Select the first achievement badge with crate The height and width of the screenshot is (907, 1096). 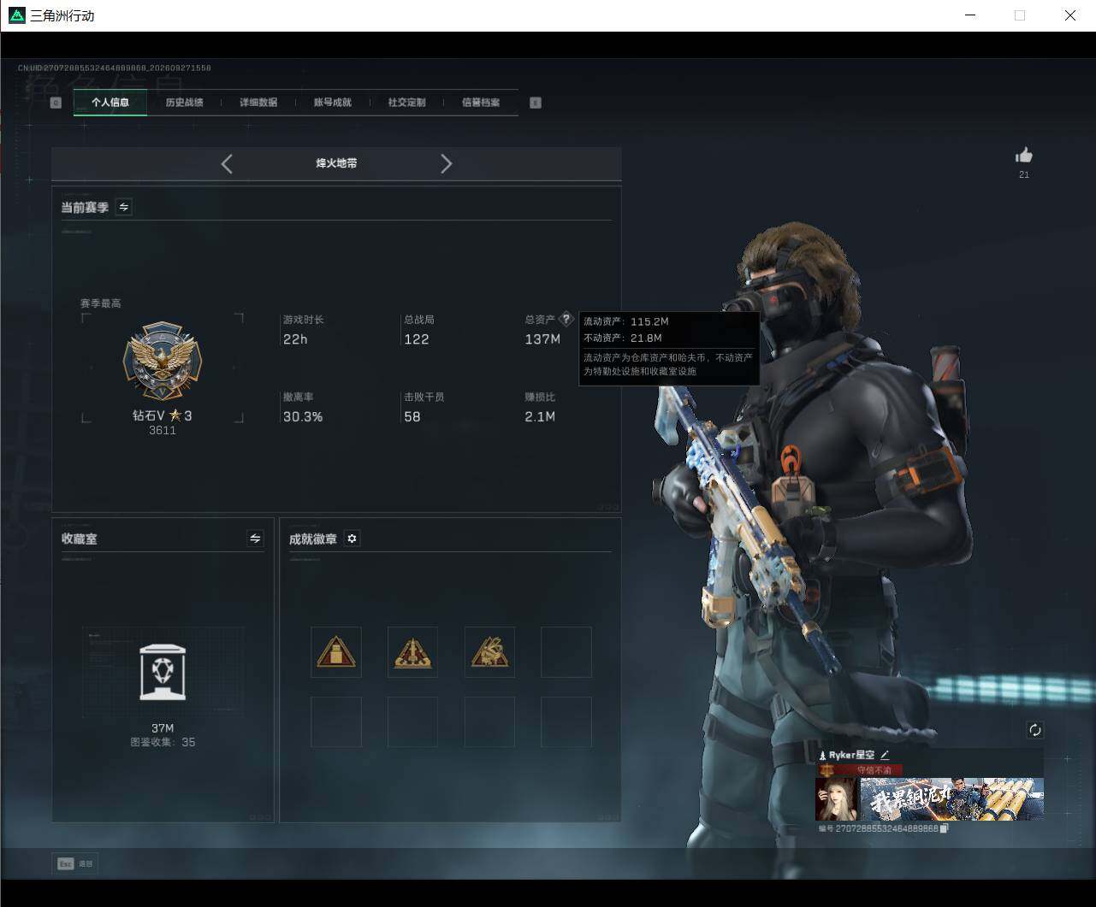(336, 652)
